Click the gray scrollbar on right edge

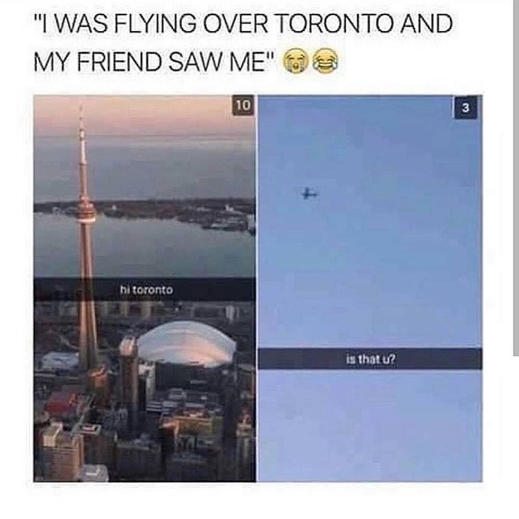click(x=516, y=179)
